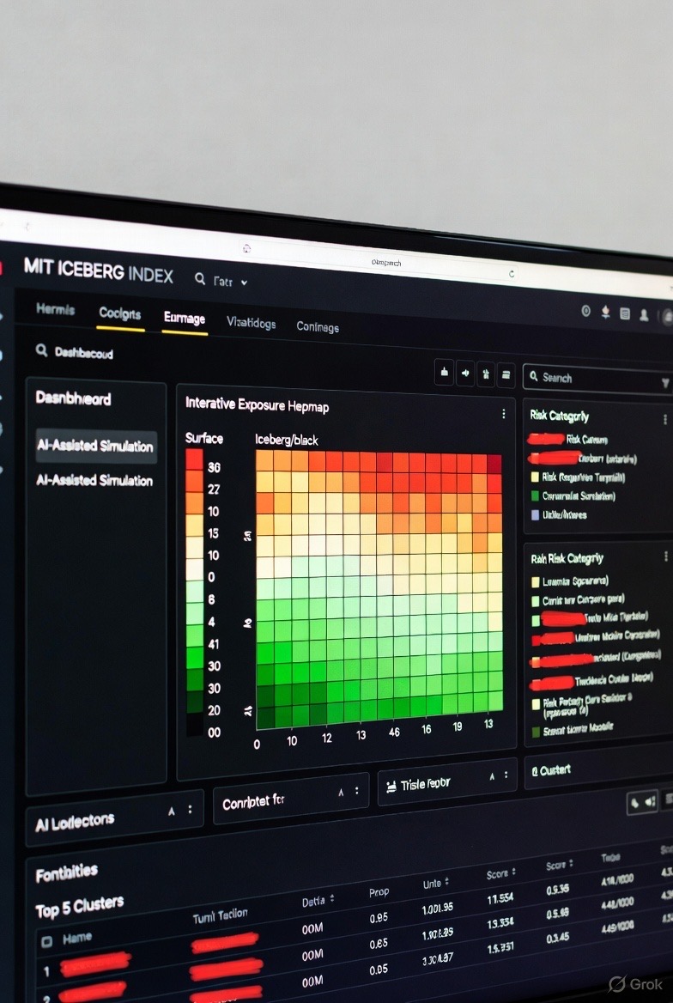The image size is (673, 1003).
Task: Click the card-shaped toolbar button beside Search
Action: [x=506, y=375]
